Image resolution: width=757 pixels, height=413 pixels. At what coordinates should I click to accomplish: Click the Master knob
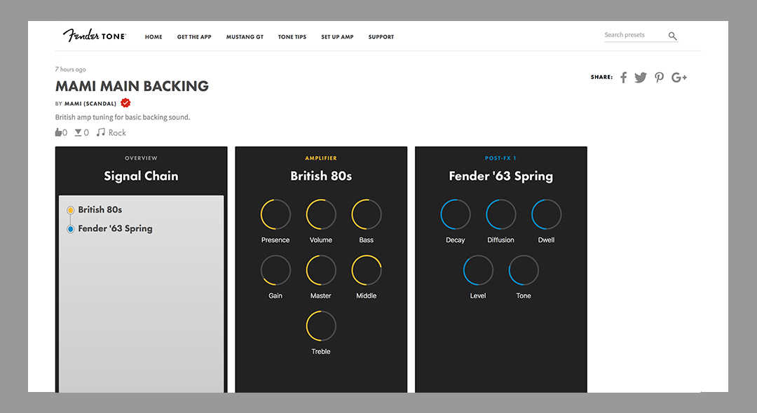coord(320,270)
